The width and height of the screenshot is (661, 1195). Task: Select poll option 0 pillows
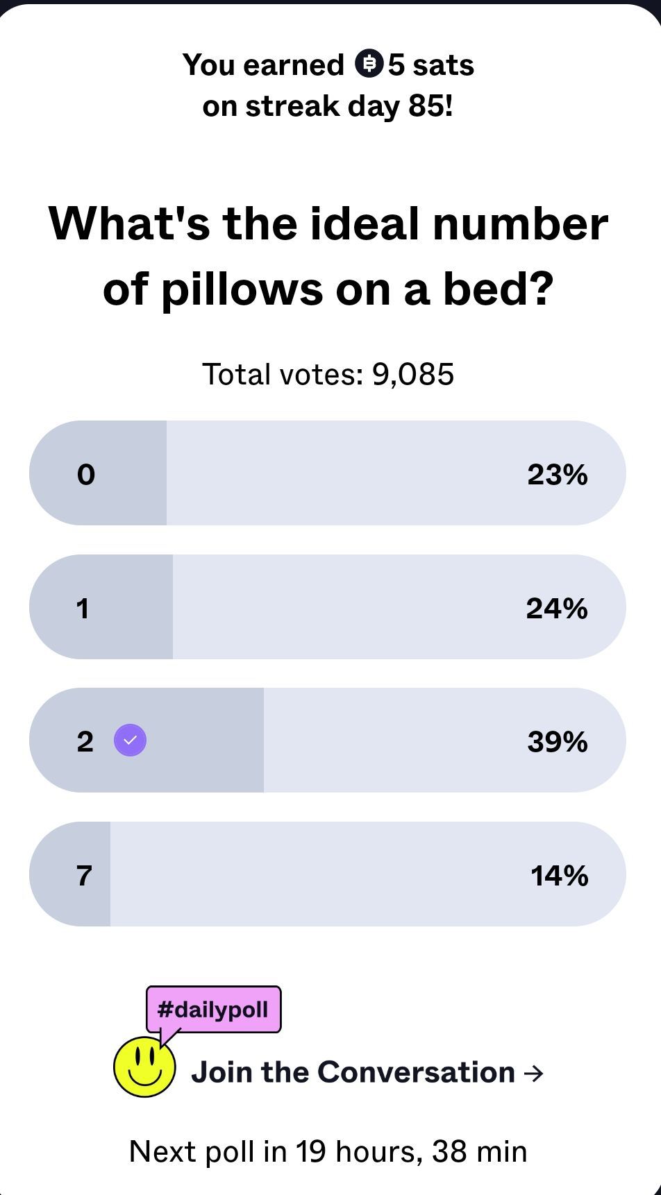coord(326,473)
